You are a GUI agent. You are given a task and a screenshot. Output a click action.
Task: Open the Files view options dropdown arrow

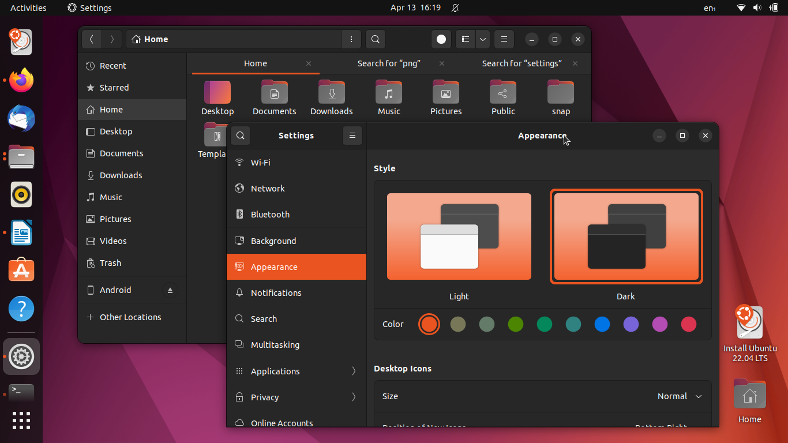(x=483, y=39)
